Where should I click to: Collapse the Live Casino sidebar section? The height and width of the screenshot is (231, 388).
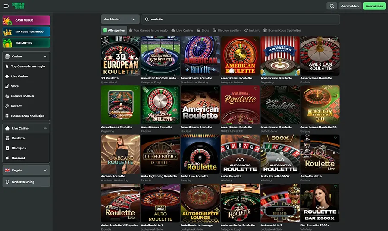(45, 128)
